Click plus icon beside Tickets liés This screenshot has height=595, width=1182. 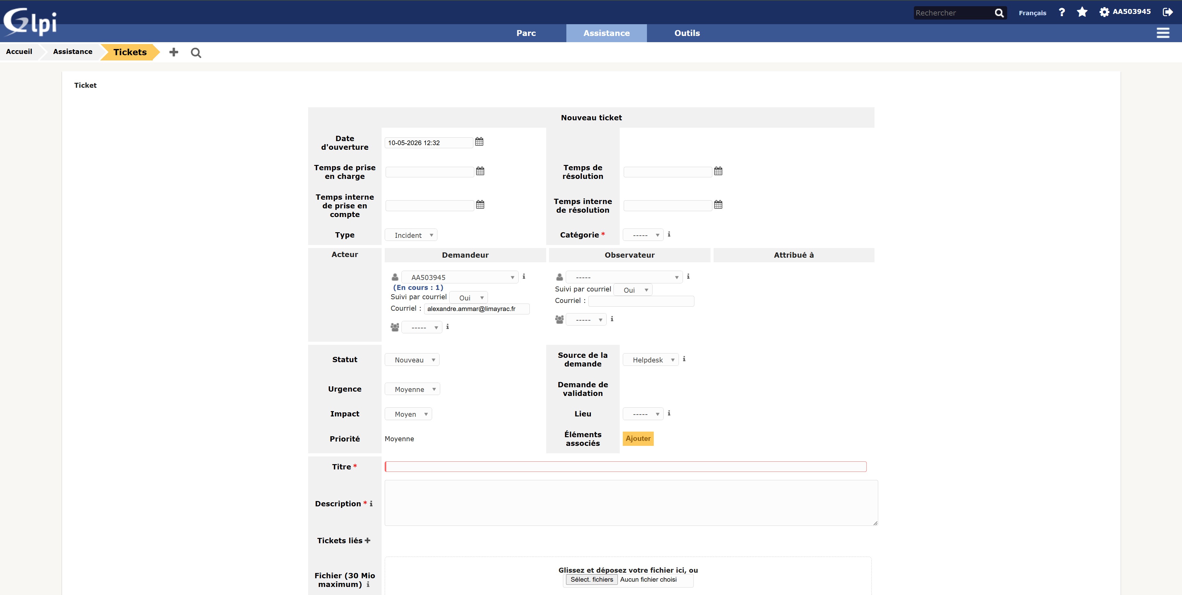click(367, 540)
